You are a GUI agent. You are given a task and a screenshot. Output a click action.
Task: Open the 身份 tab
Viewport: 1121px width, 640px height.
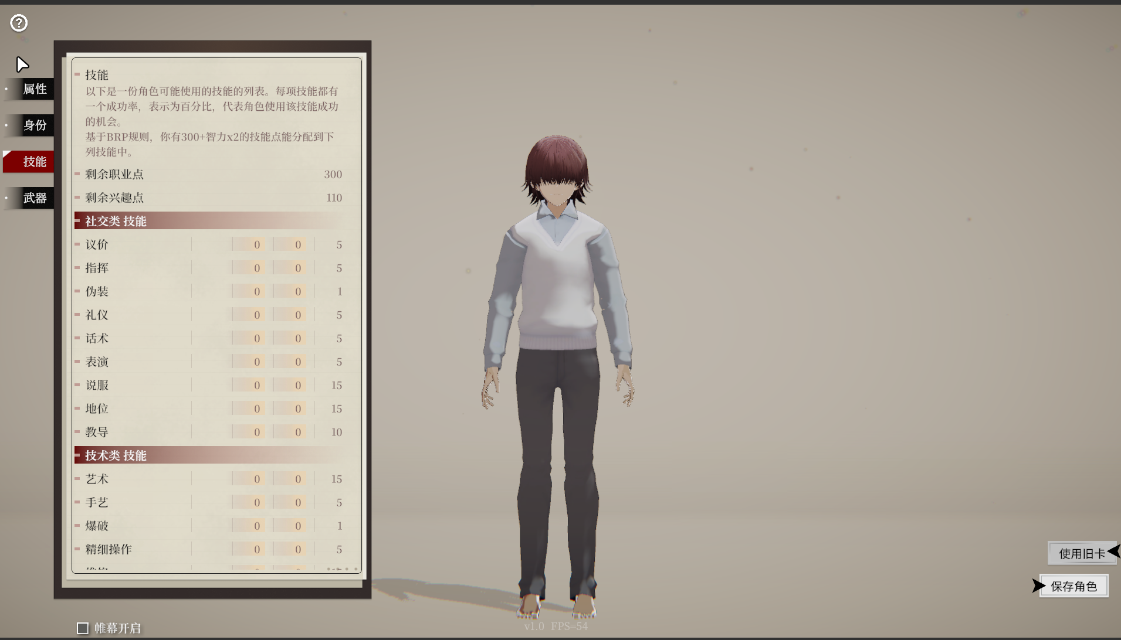(x=34, y=125)
